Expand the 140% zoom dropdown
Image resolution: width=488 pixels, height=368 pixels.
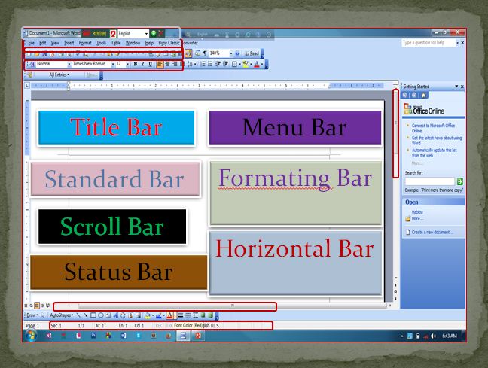pyautogui.click(x=231, y=53)
